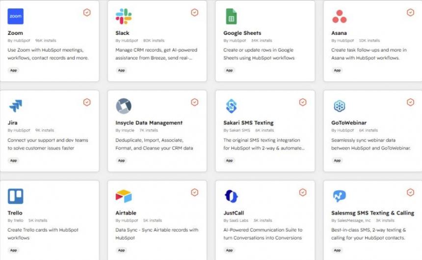The width and height of the screenshot is (422, 260).
Task: Open the Airtable app title
Action: coord(126,213)
